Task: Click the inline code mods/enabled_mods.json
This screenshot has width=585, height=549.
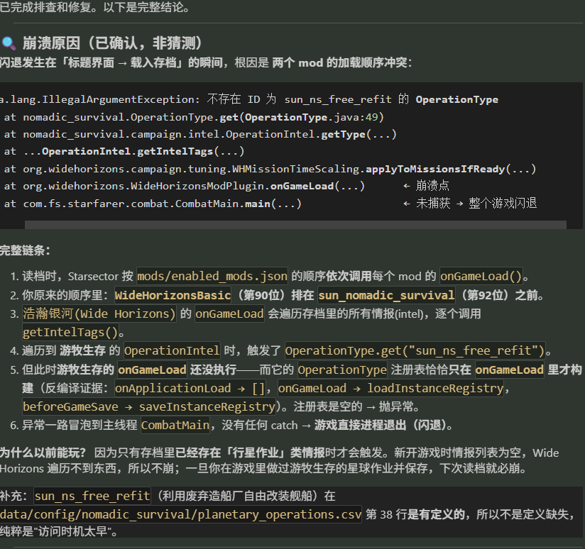Action: pyautogui.click(x=212, y=276)
